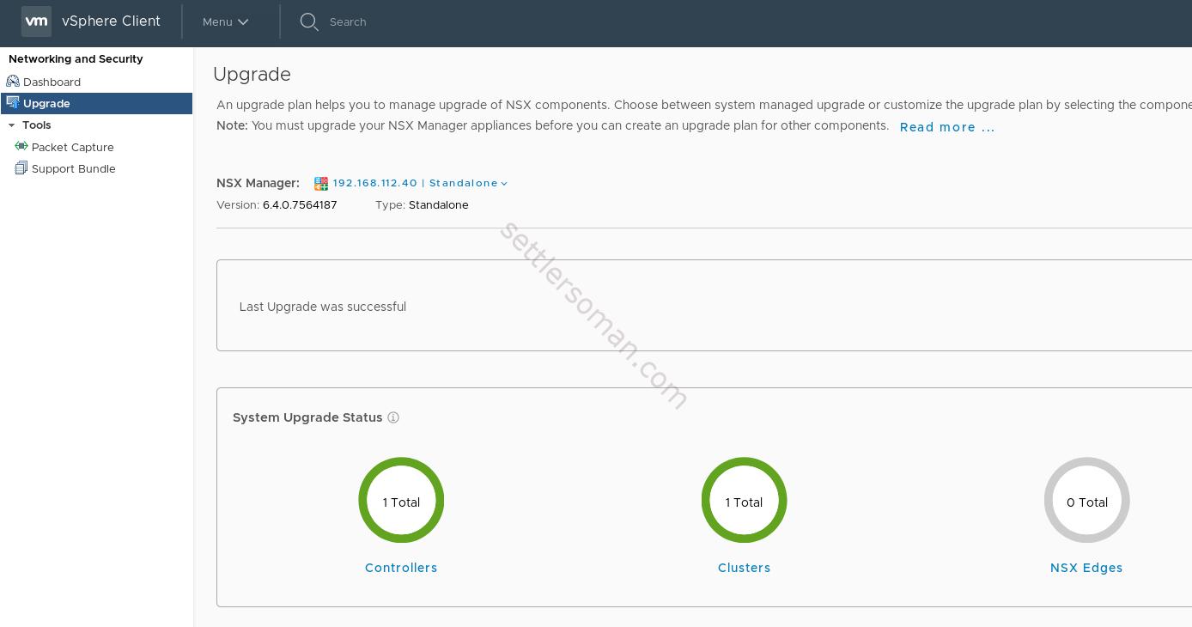Open Support Bundle from Tools

(73, 168)
